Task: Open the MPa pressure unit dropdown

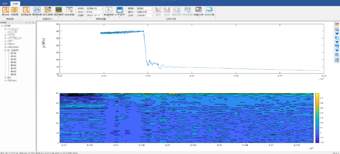Action: click(x=94, y=12)
